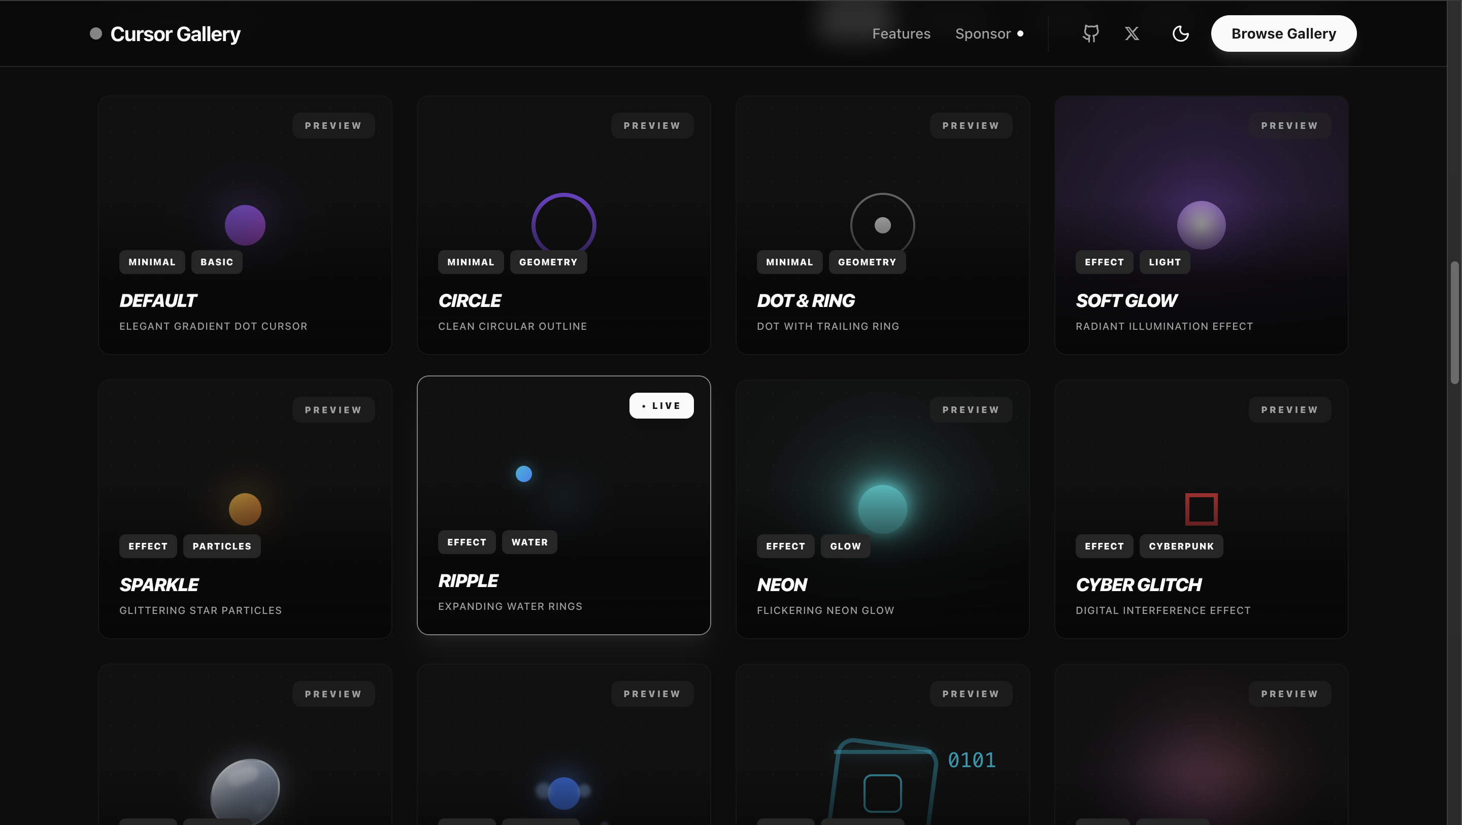
Task: Click Preview badge on Dot & Ring card
Action: pos(971,125)
